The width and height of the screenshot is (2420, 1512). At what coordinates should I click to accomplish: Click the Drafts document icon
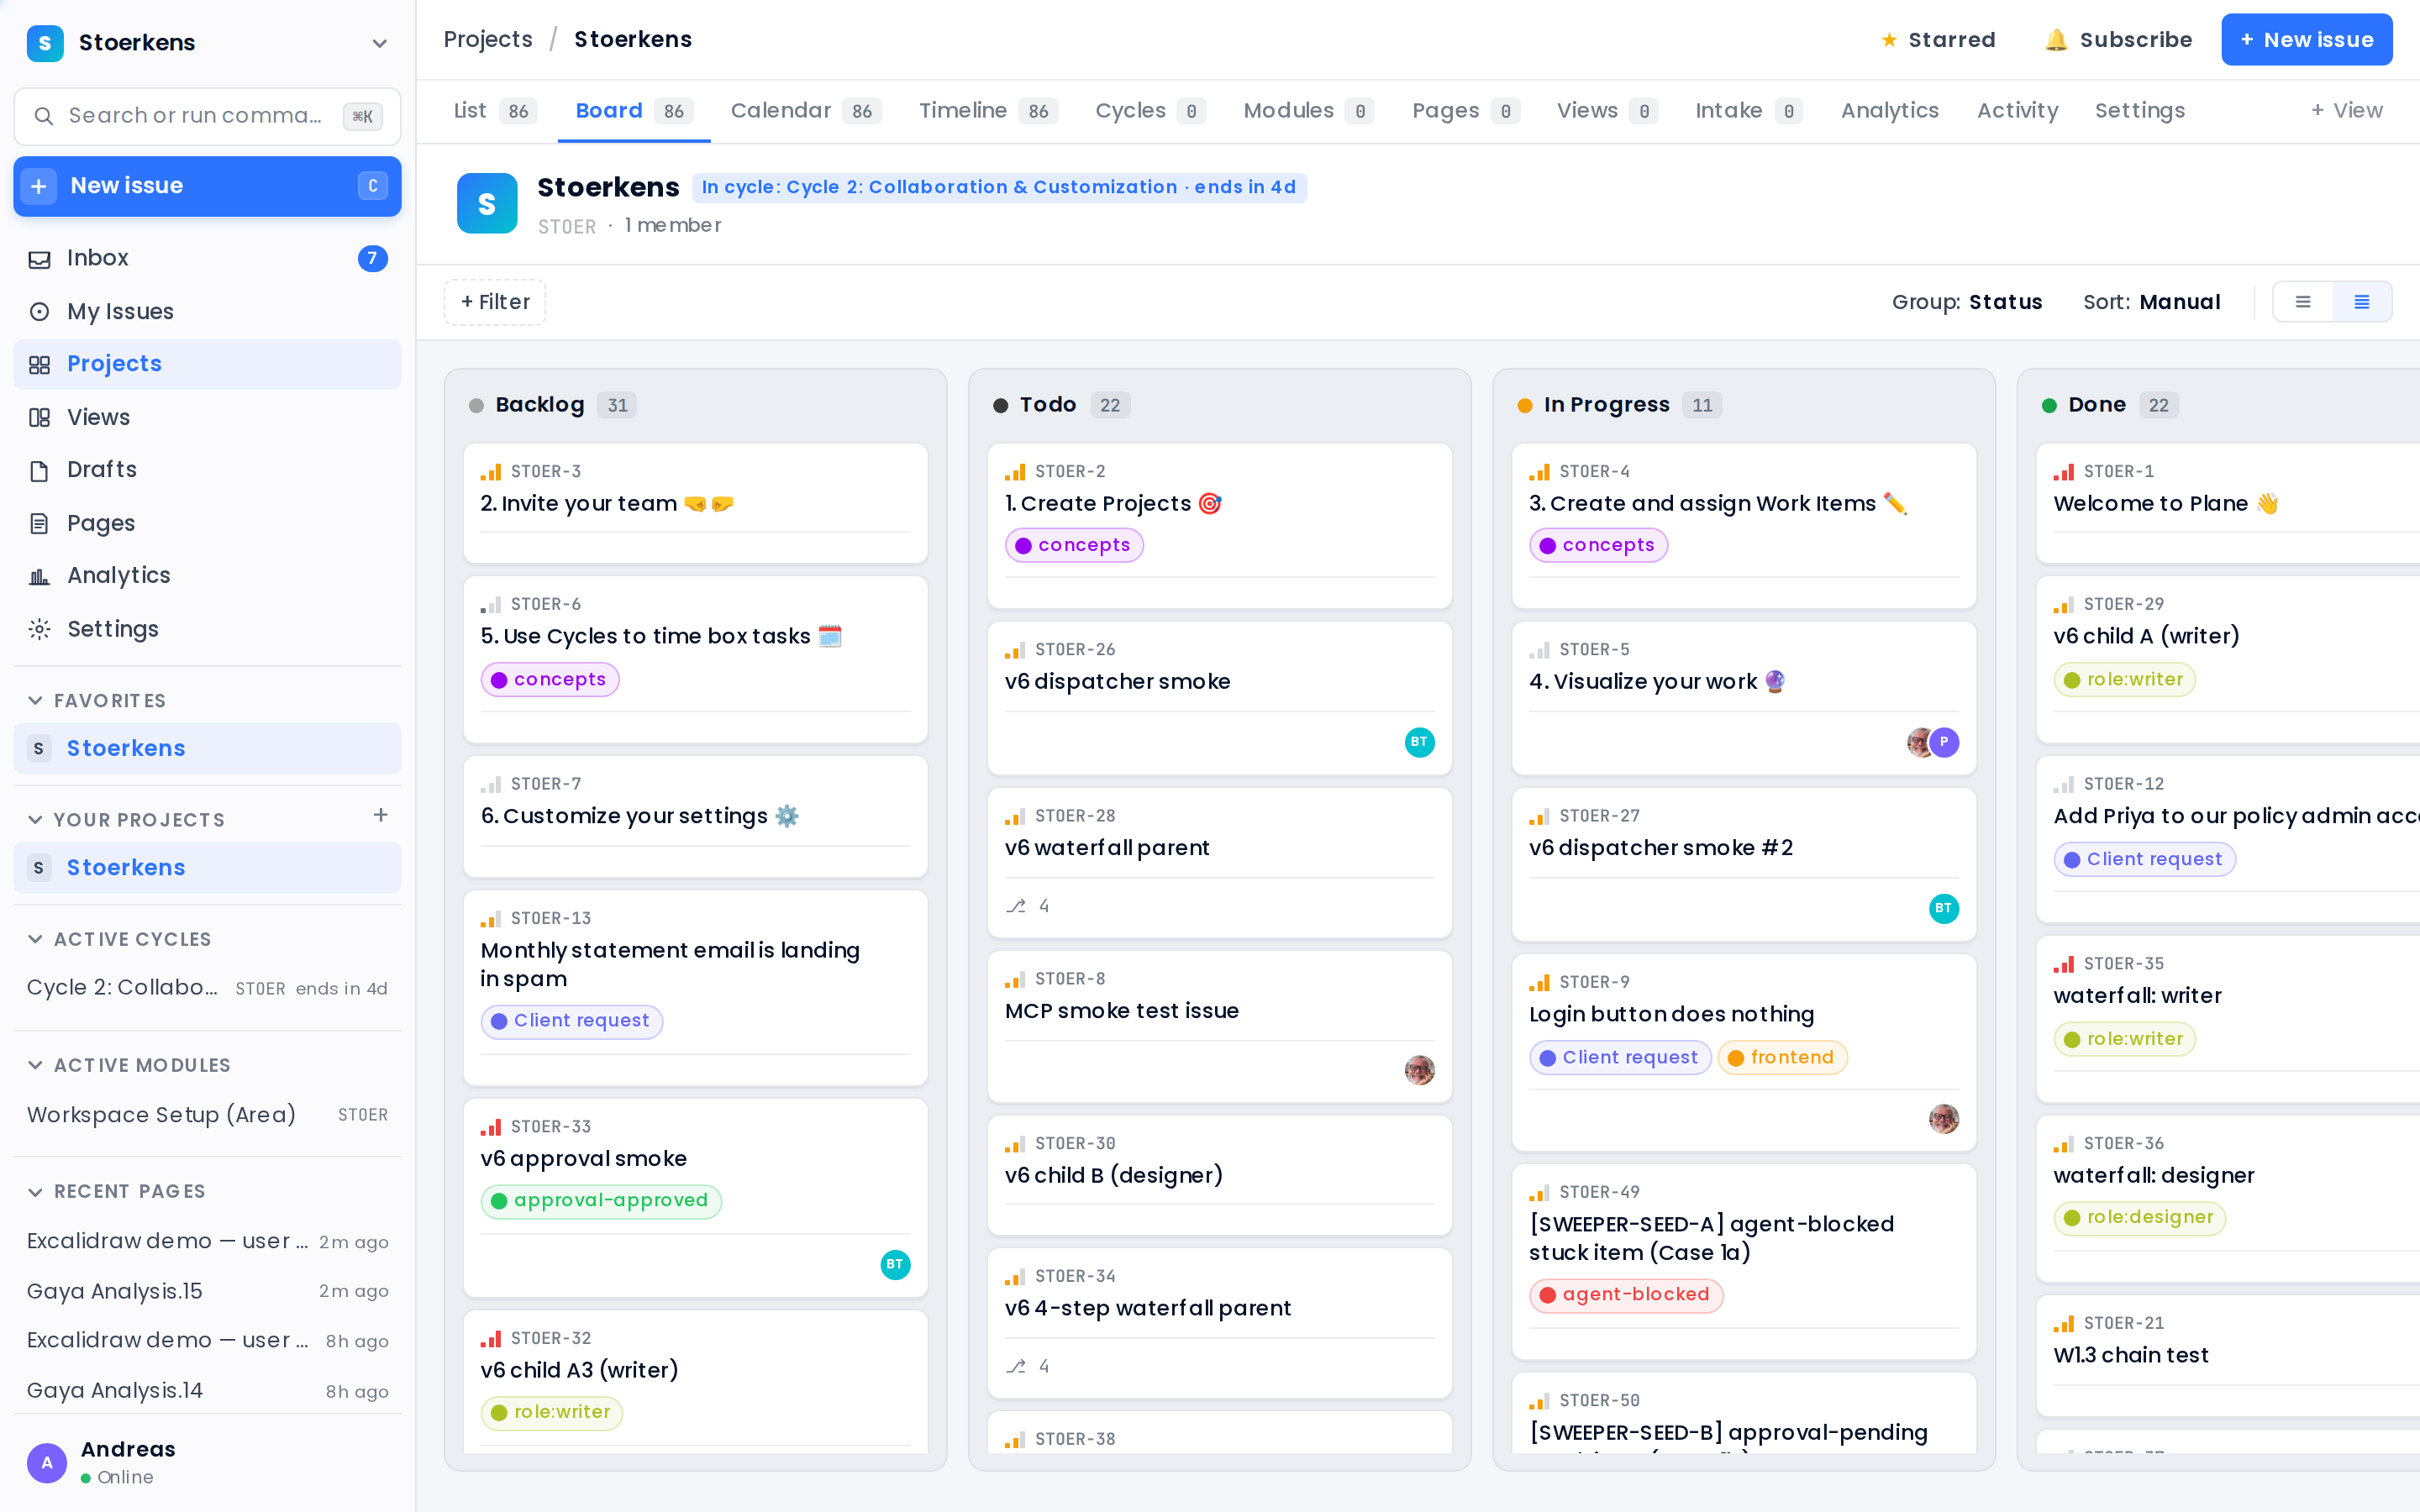(x=39, y=470)
